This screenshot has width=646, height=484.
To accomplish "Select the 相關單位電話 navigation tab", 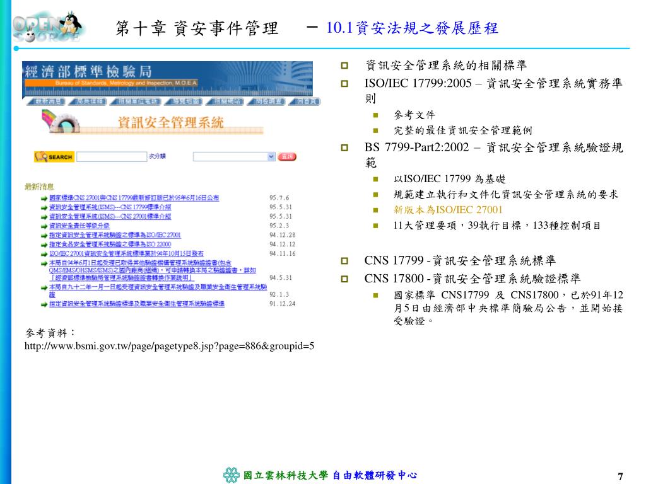I will [136, 101].
